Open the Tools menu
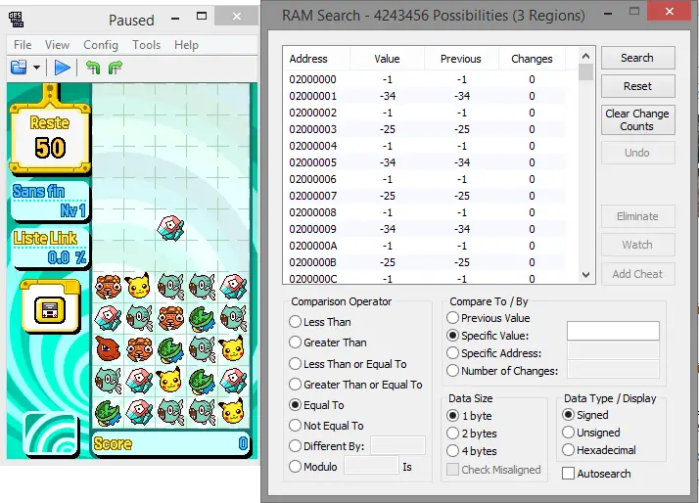 tap(146, 45)
